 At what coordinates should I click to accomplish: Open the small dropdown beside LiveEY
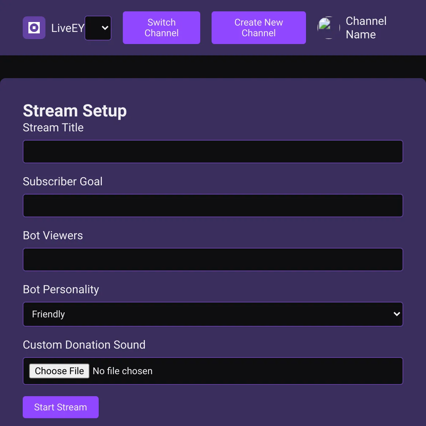point(98,28)
